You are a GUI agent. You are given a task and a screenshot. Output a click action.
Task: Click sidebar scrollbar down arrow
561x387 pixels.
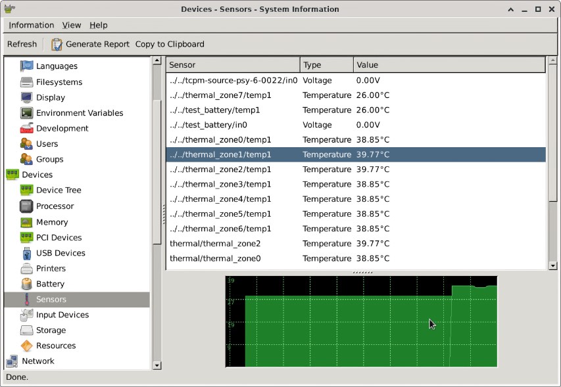coord(157,365)
